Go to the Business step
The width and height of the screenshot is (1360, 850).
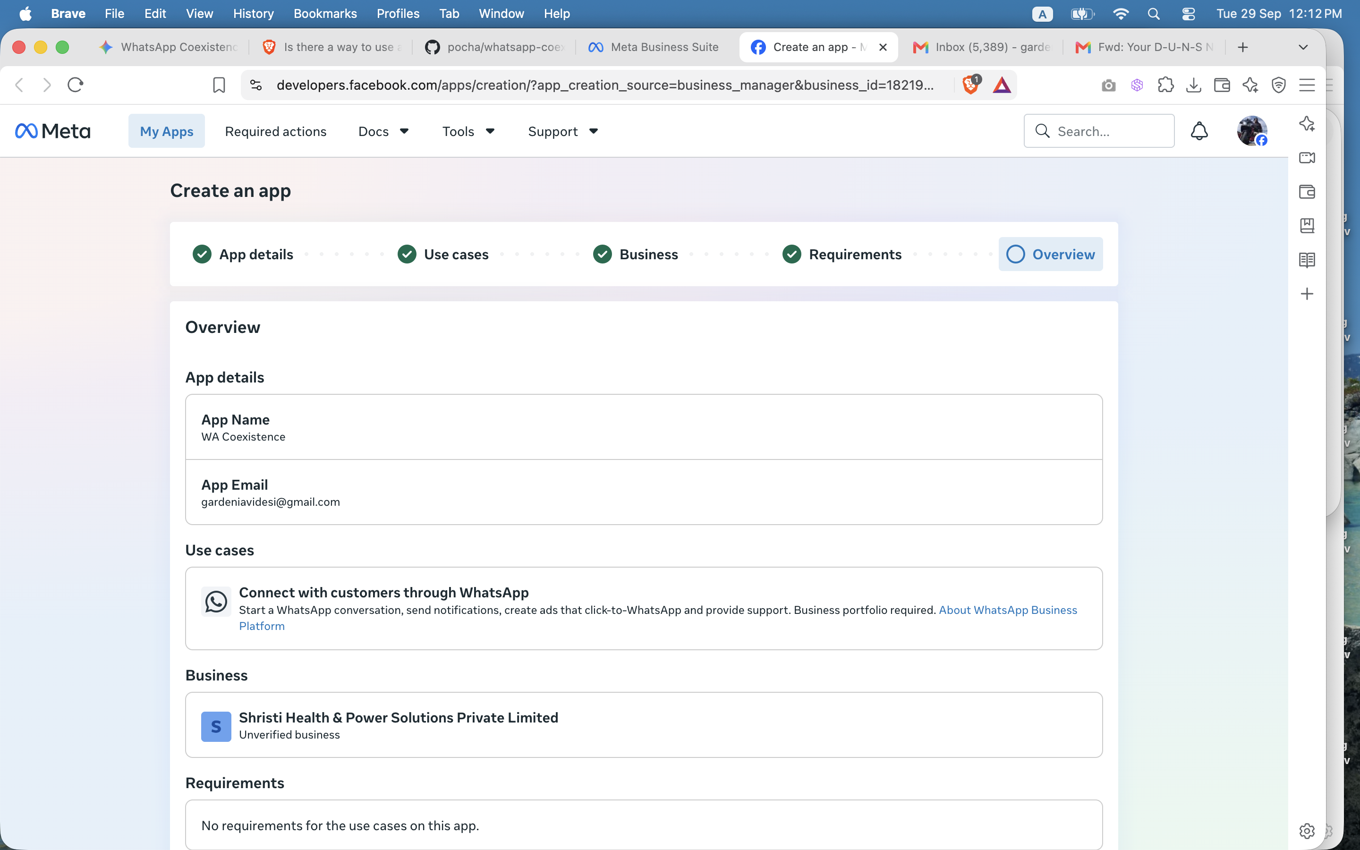coord(636,254)
